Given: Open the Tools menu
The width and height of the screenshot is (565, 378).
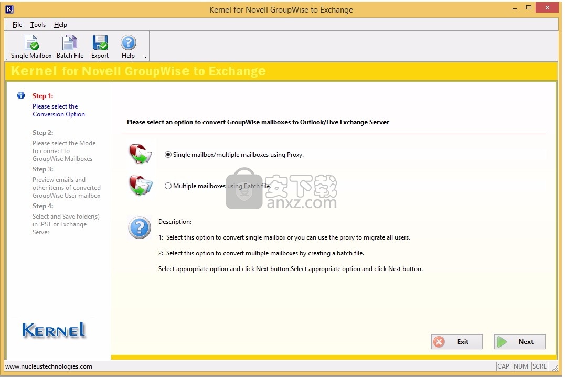Looking at the screenshot, I should [x=38, y=25].
